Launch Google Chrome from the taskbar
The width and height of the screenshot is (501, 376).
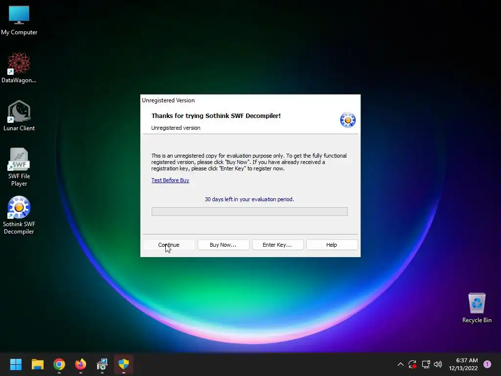click(x=59, y=364)
